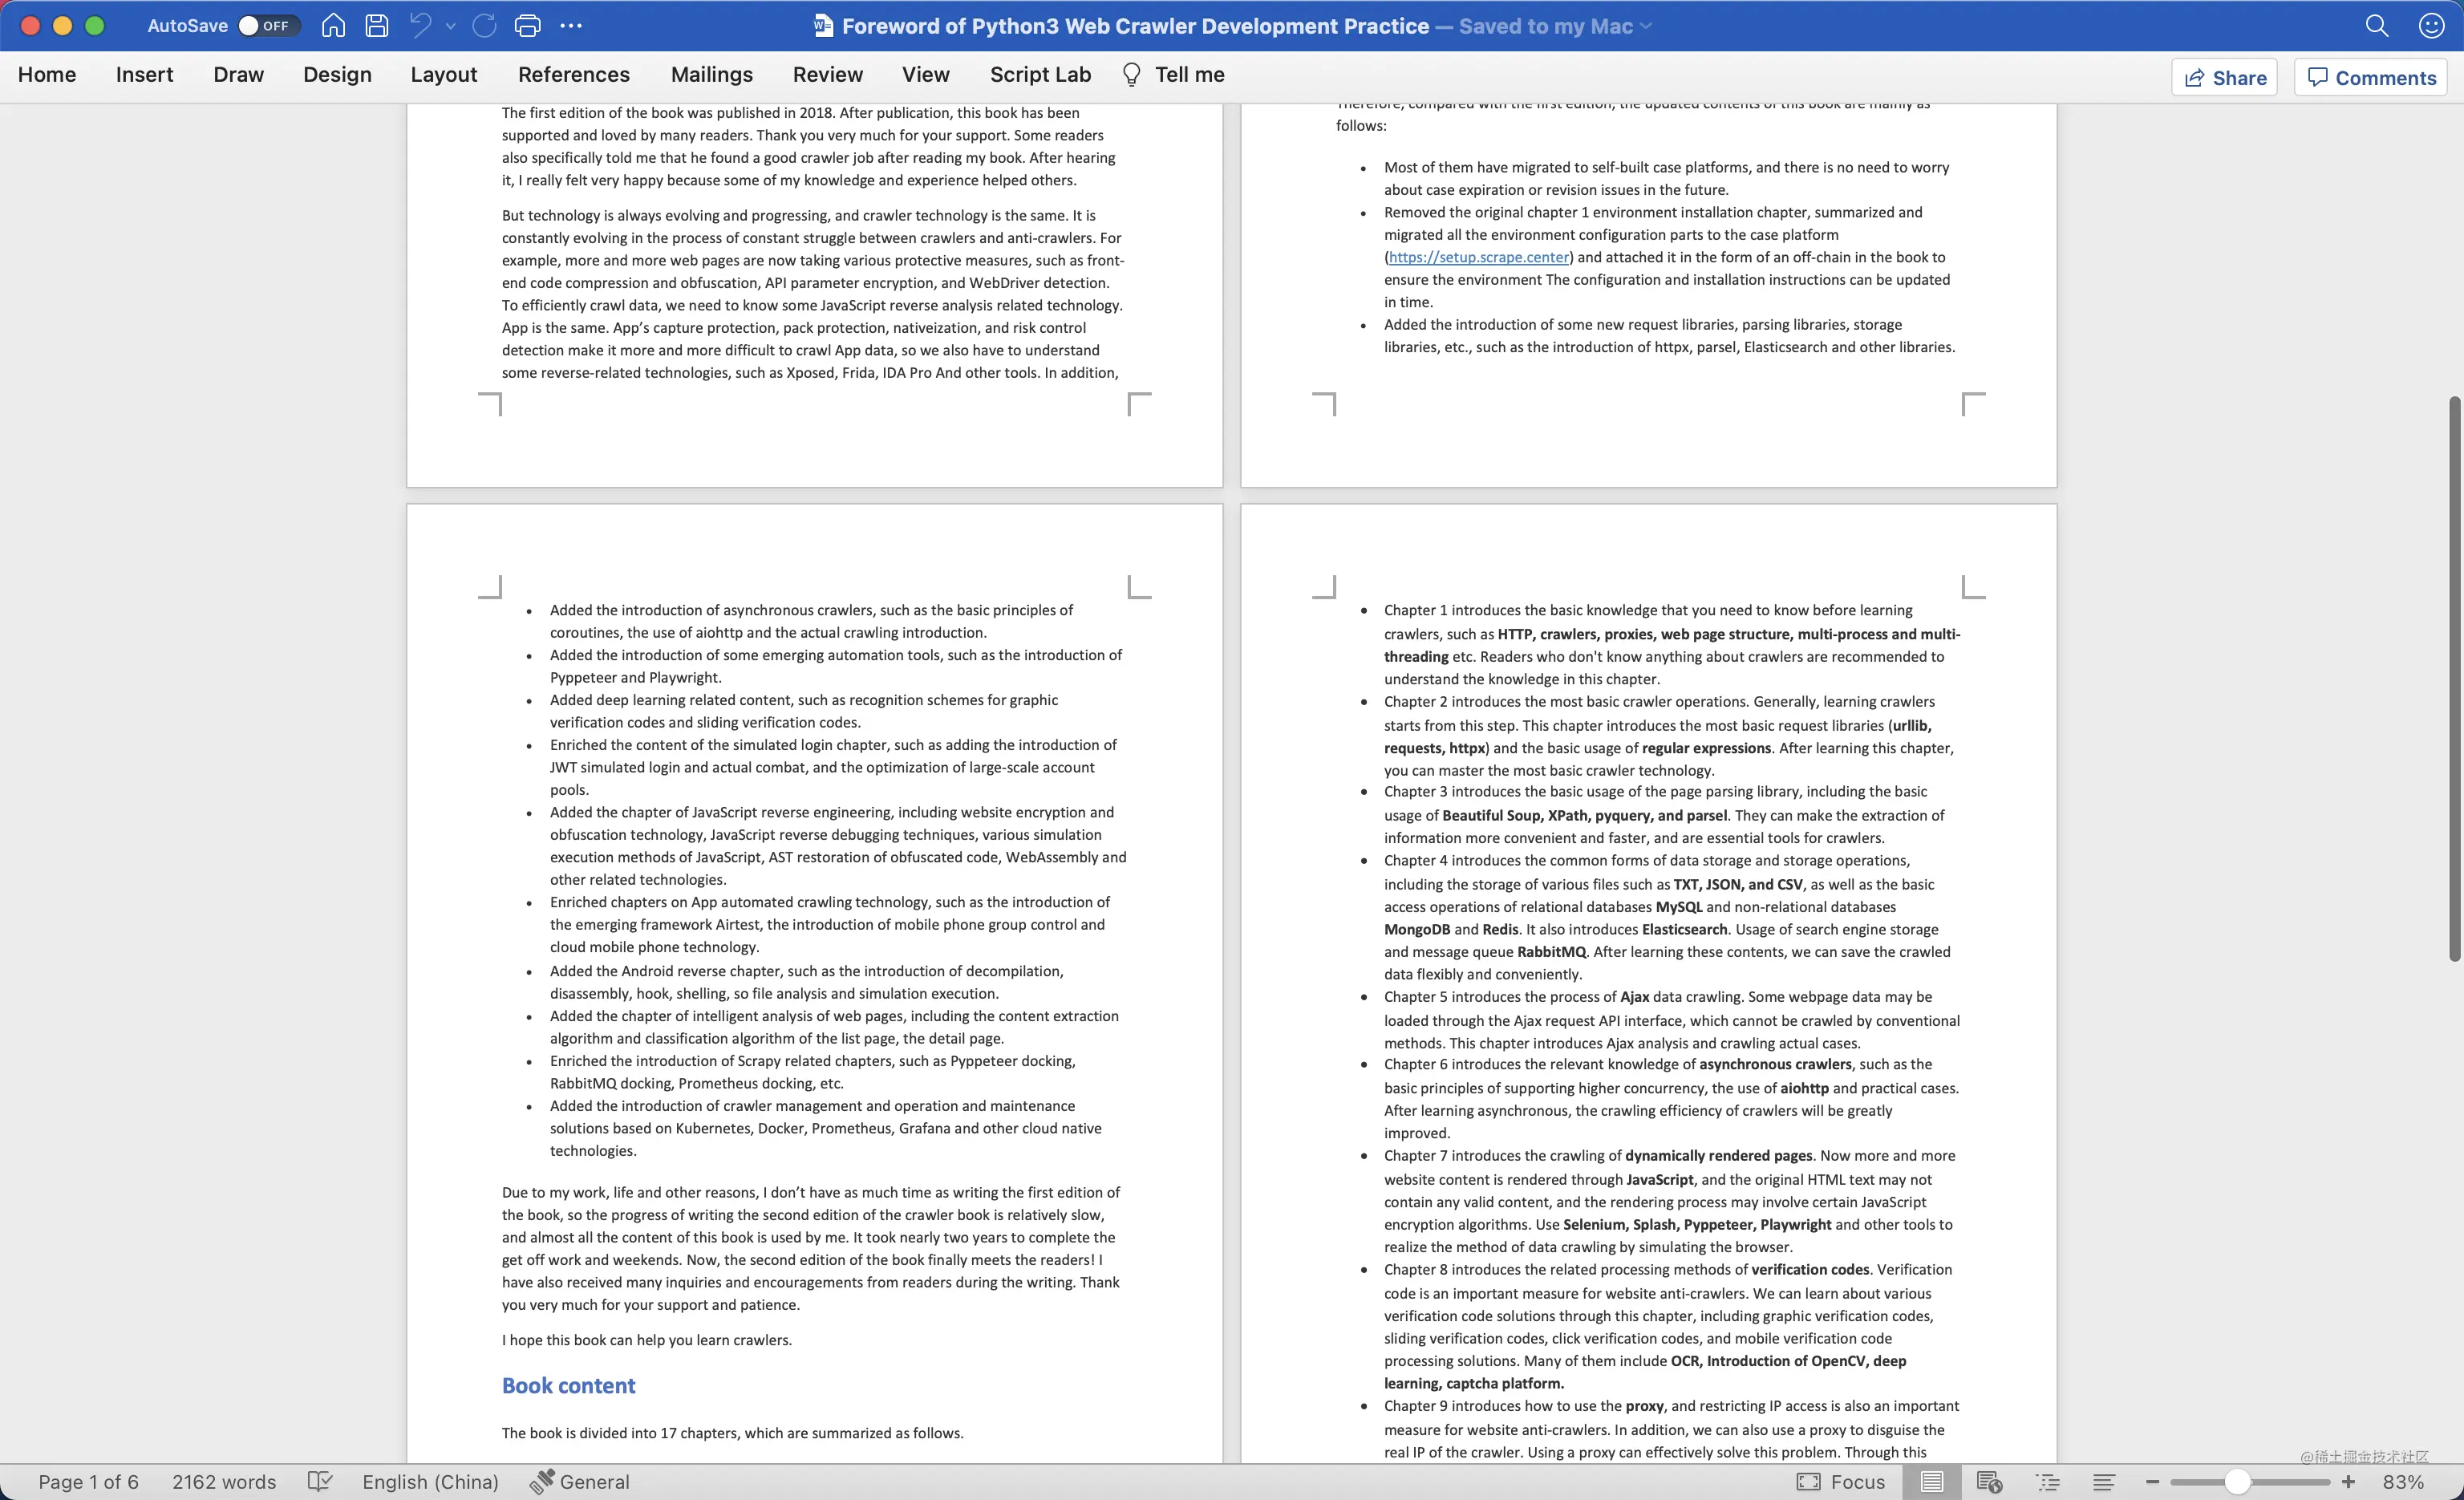
Task: Open the Layout tab
Action: [x=443, y=75]
